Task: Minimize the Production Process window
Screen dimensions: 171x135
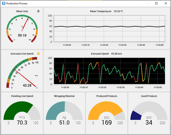Action: click(147, 4)
